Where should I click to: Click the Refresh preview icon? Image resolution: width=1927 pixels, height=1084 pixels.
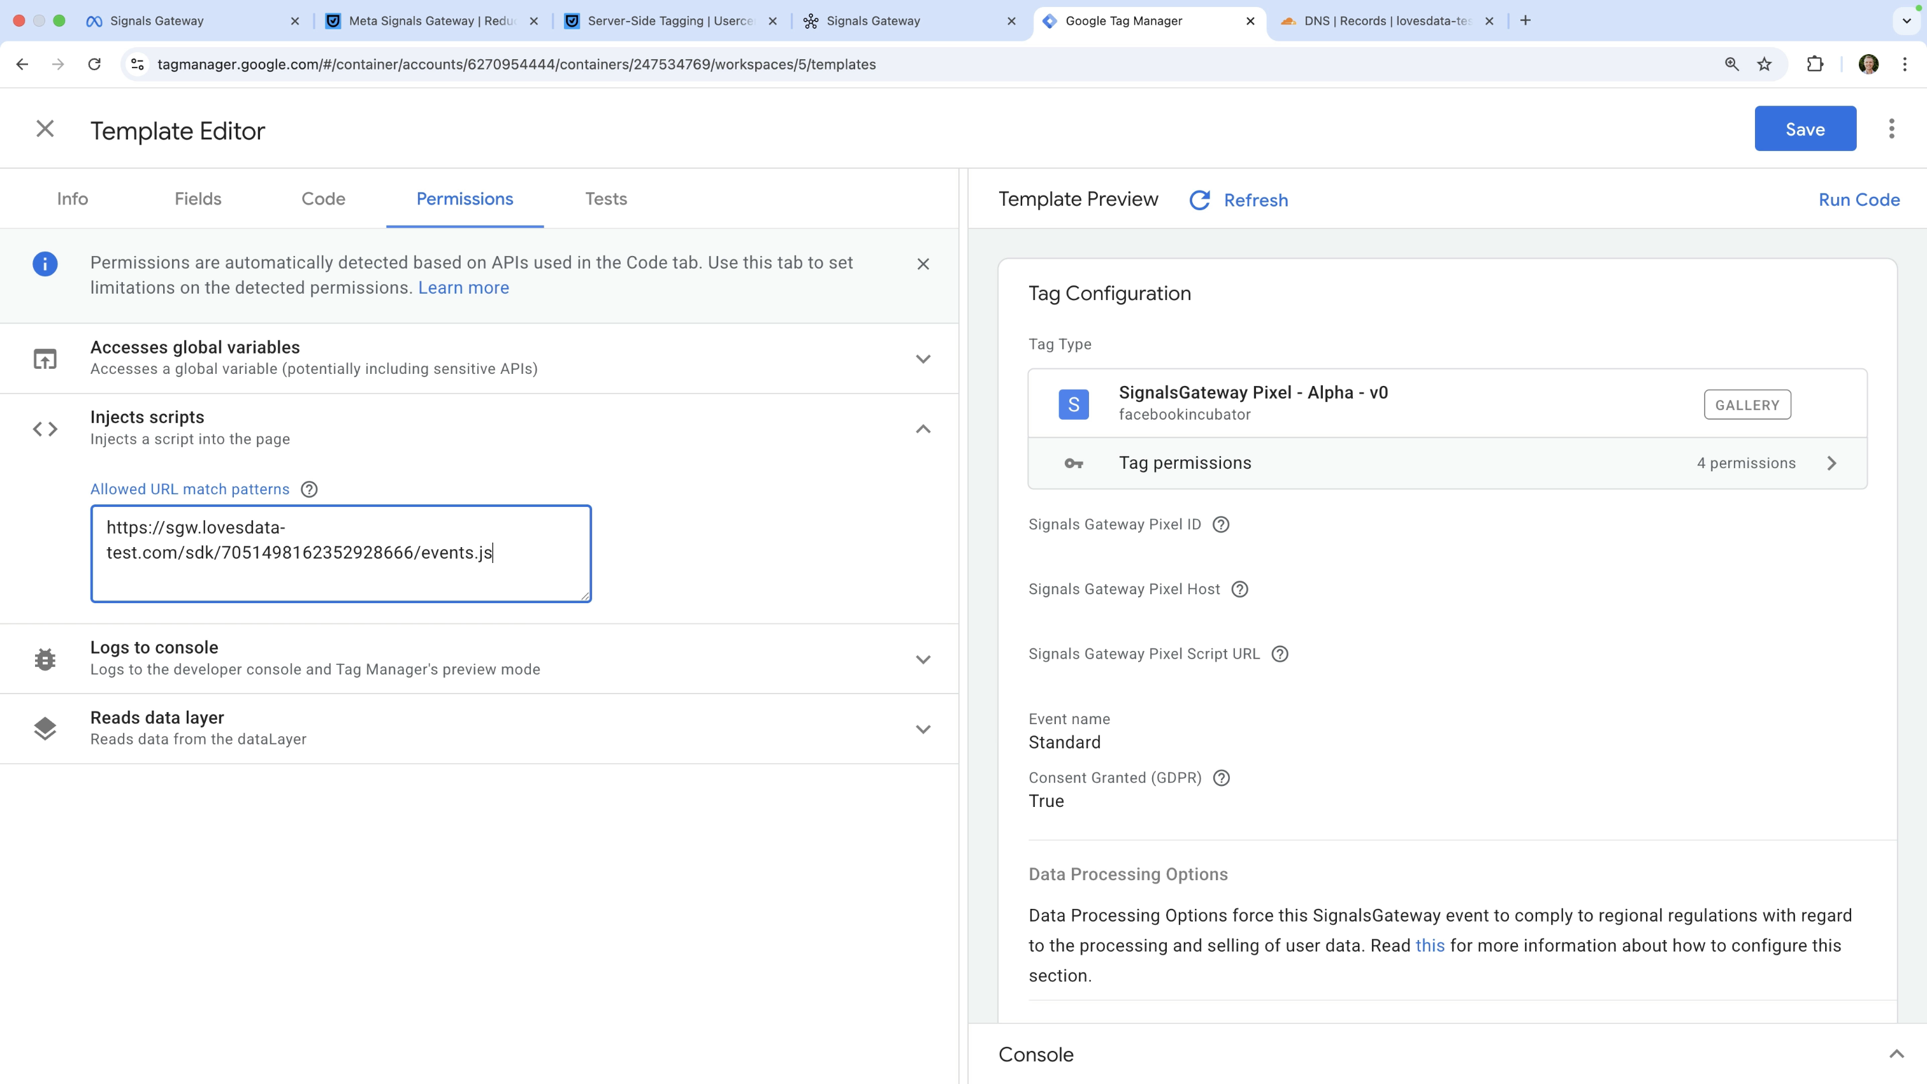1199,199
